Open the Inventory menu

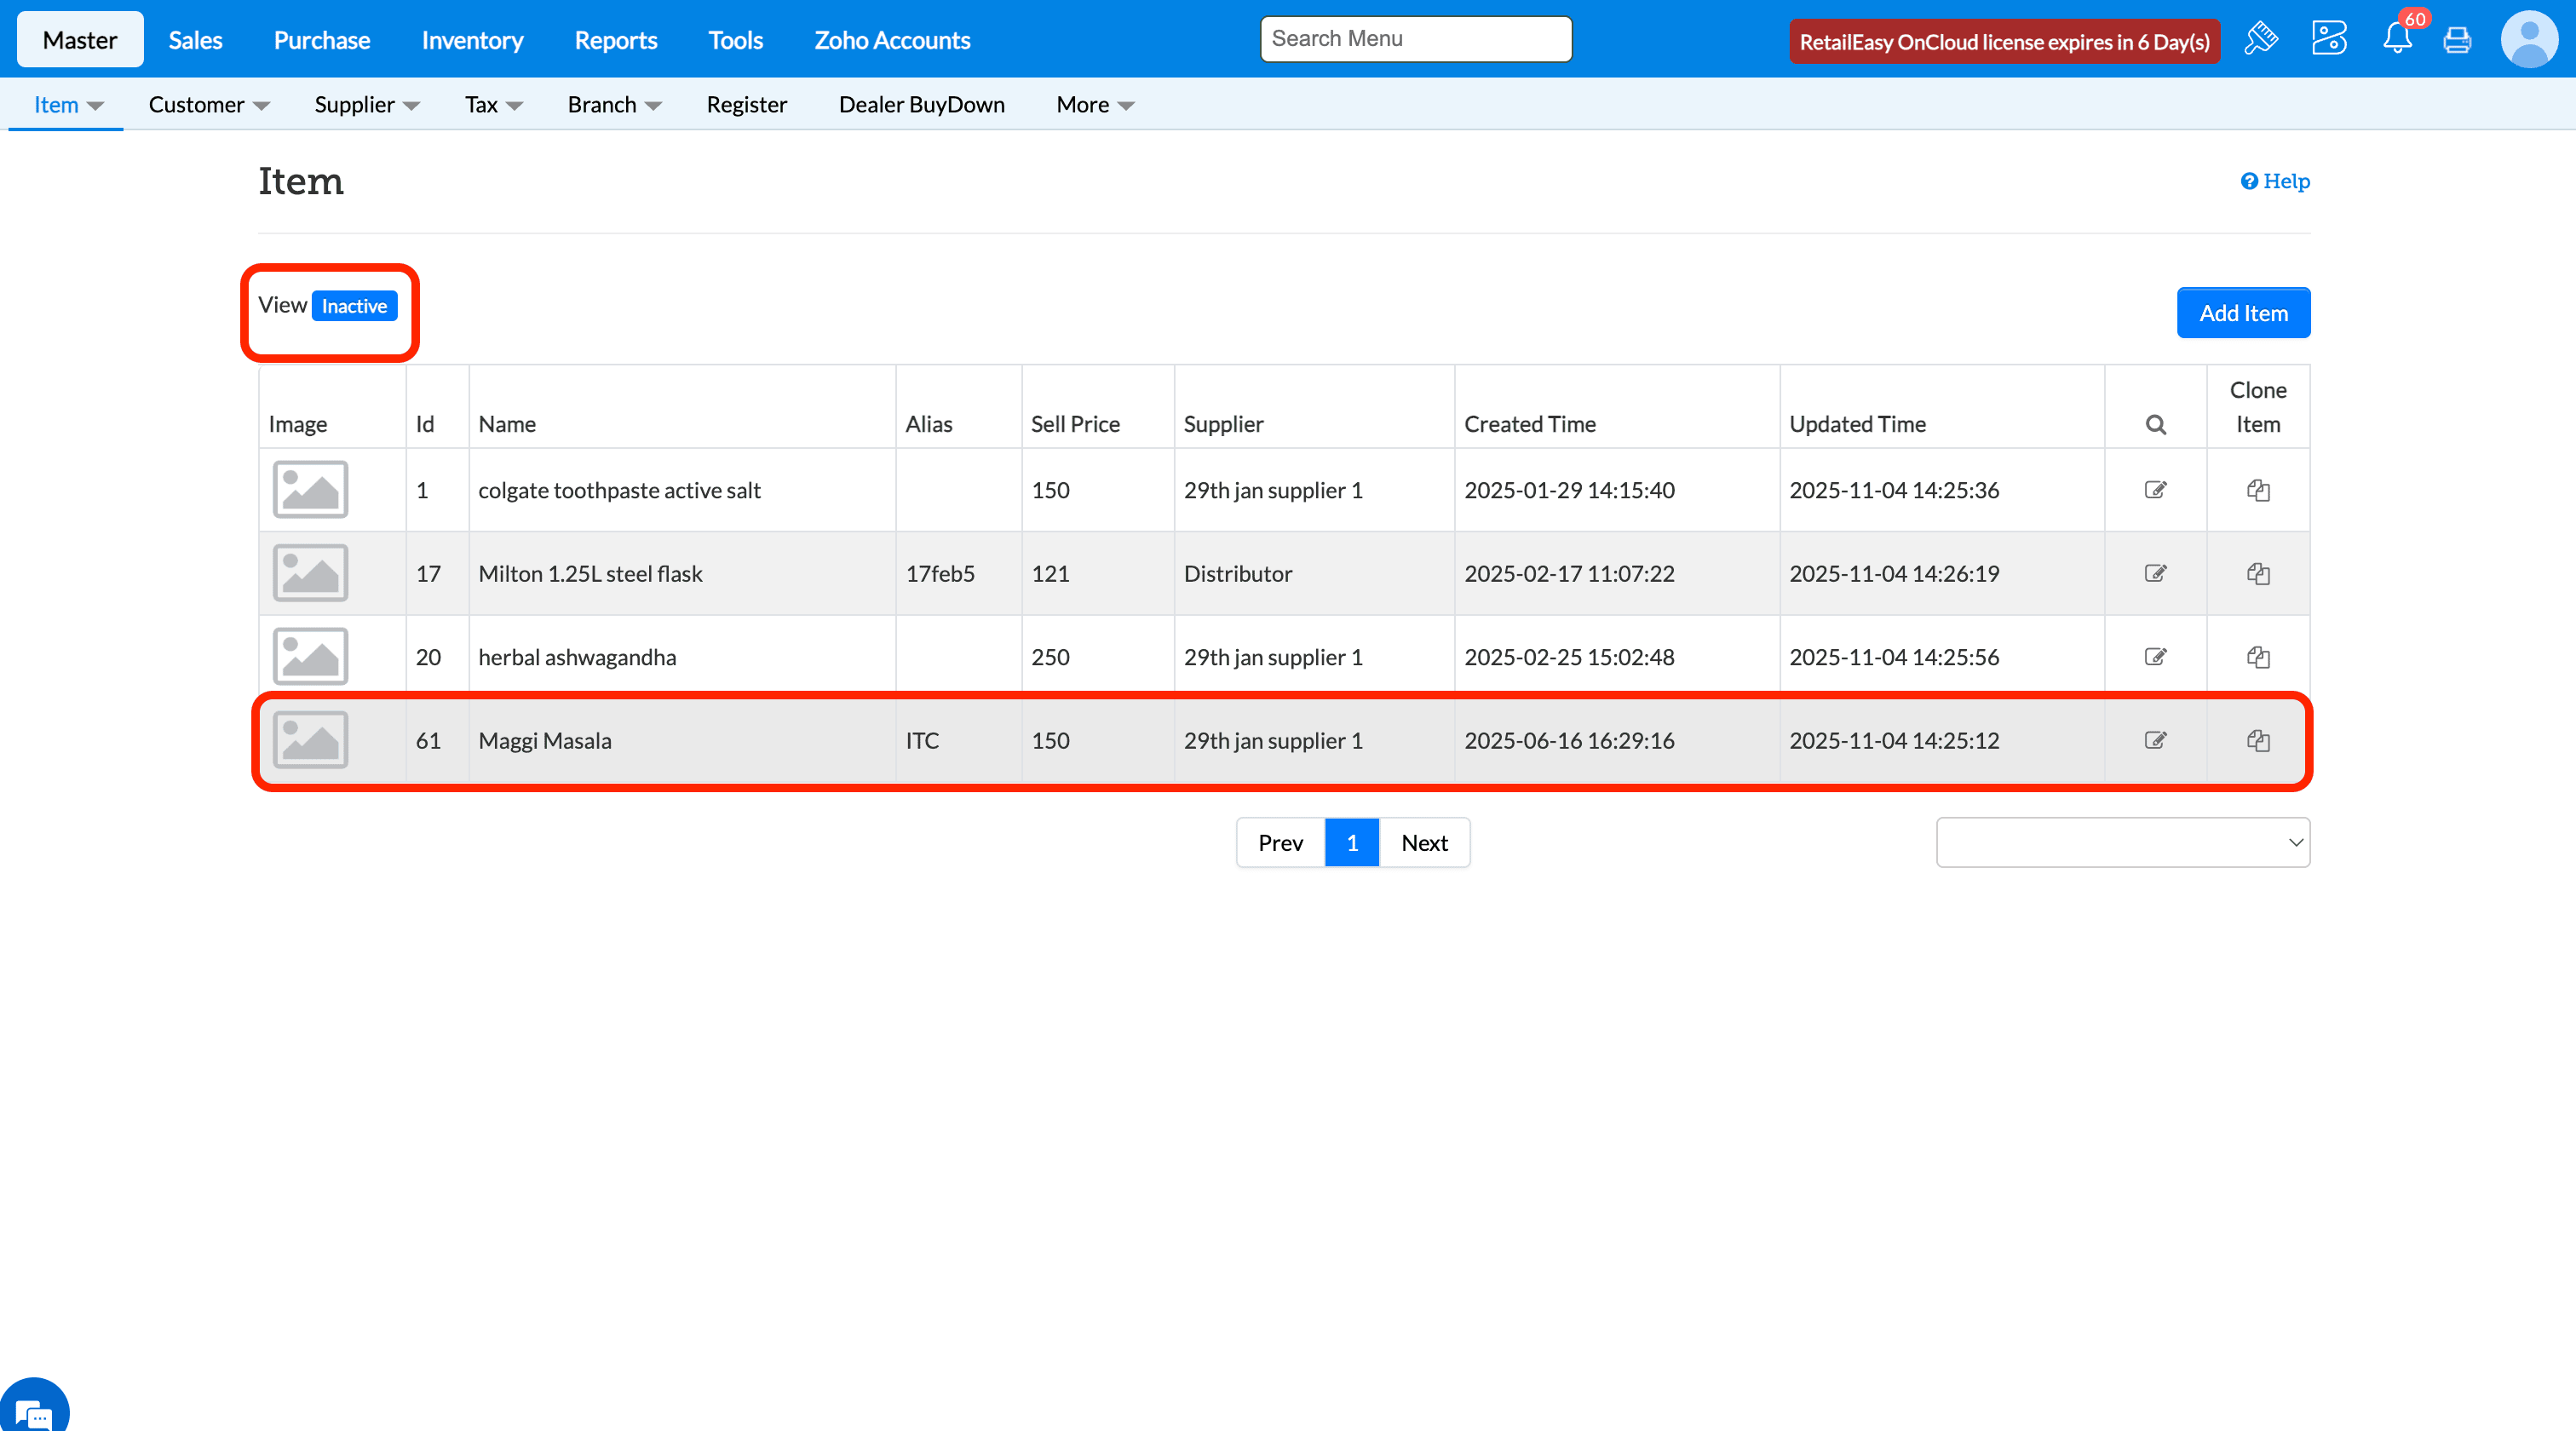click(472, 40)
